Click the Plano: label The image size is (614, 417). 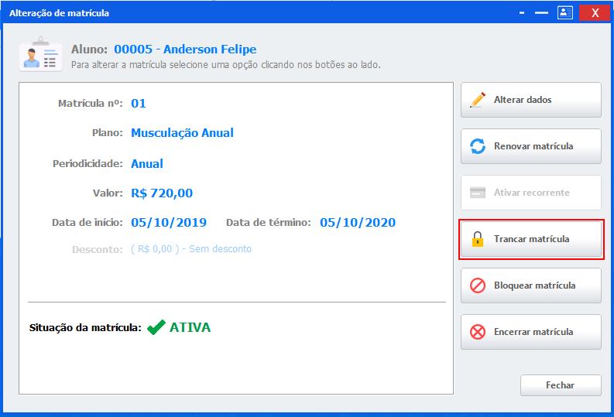[x=108, y=133]
